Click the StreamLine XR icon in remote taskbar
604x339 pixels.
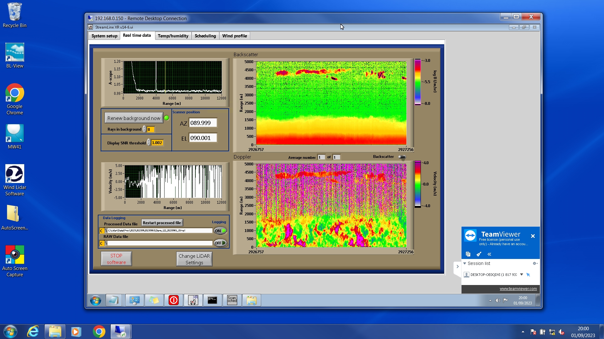click(193, 300)
